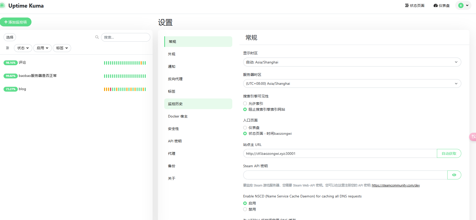The width and height of the screenshot is (476, 220).
Task: Click the search magnifier icon
Action: click(x=97, y=37)
